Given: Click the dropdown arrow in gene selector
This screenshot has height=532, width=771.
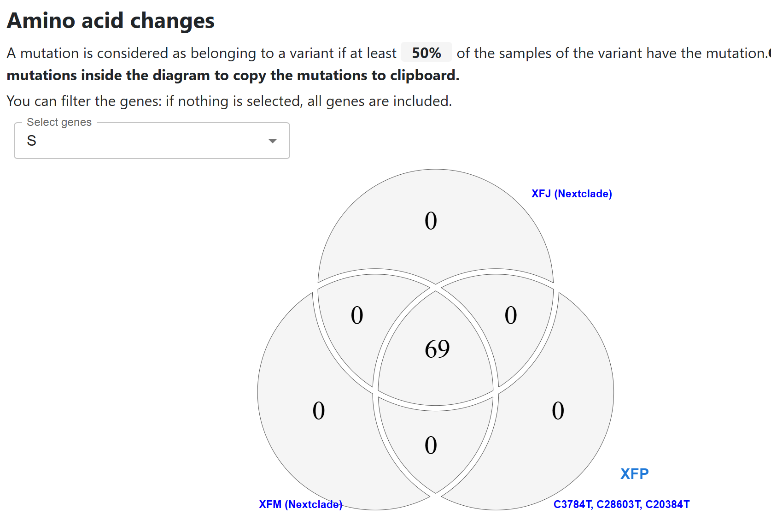Looking at the screenshot, I should [x=273, y=141].
